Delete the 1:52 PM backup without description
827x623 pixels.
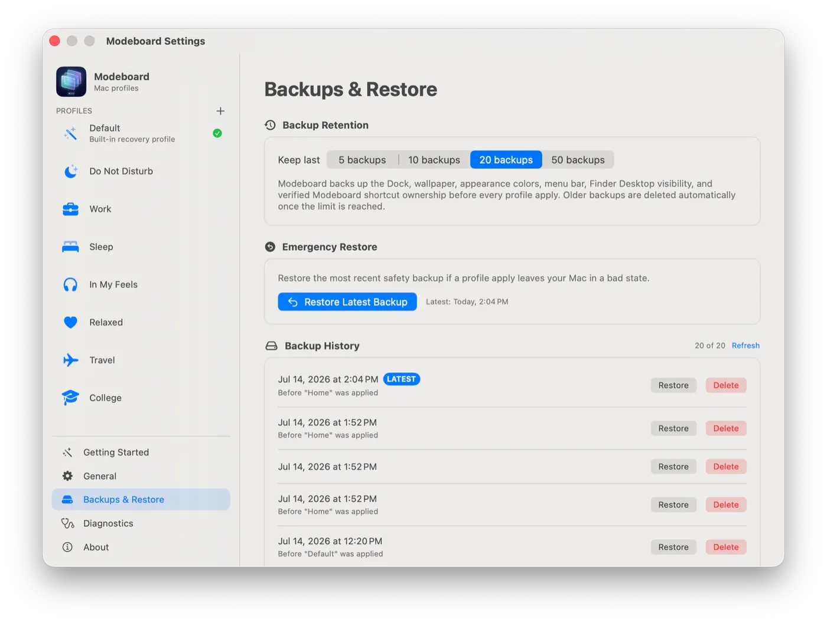(x=726, y=467)
